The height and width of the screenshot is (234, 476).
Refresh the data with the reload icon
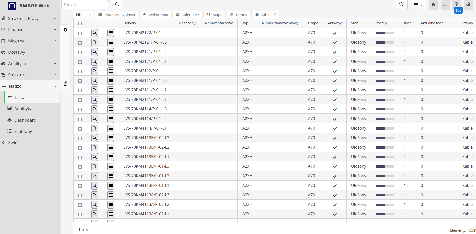tap(401, 5)
